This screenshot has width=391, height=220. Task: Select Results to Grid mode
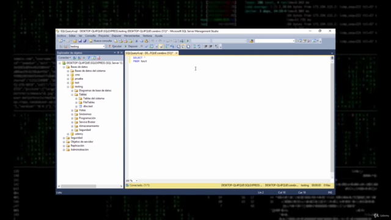click(x=183, y=46)
